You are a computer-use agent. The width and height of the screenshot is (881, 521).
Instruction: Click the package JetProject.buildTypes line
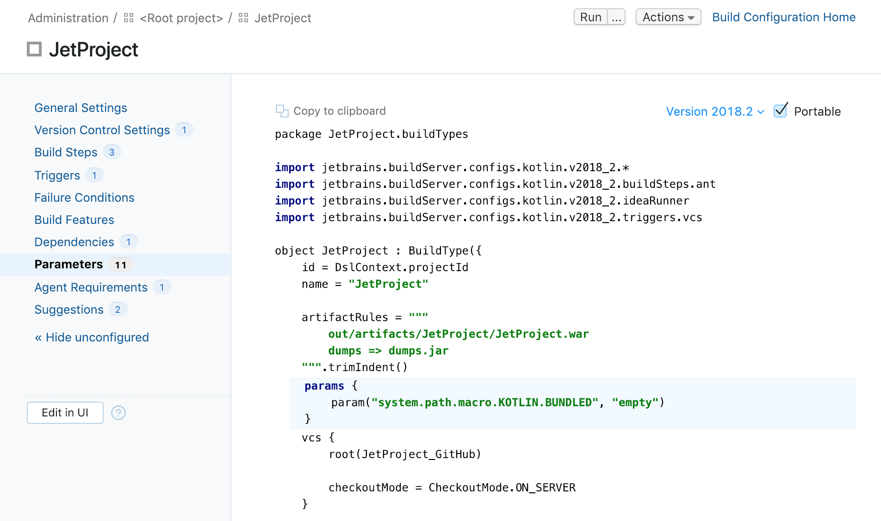point(372,134)
